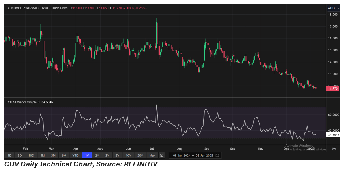Click the 11.770 current price tag
The image size is (340, 171).
(333, 89)
